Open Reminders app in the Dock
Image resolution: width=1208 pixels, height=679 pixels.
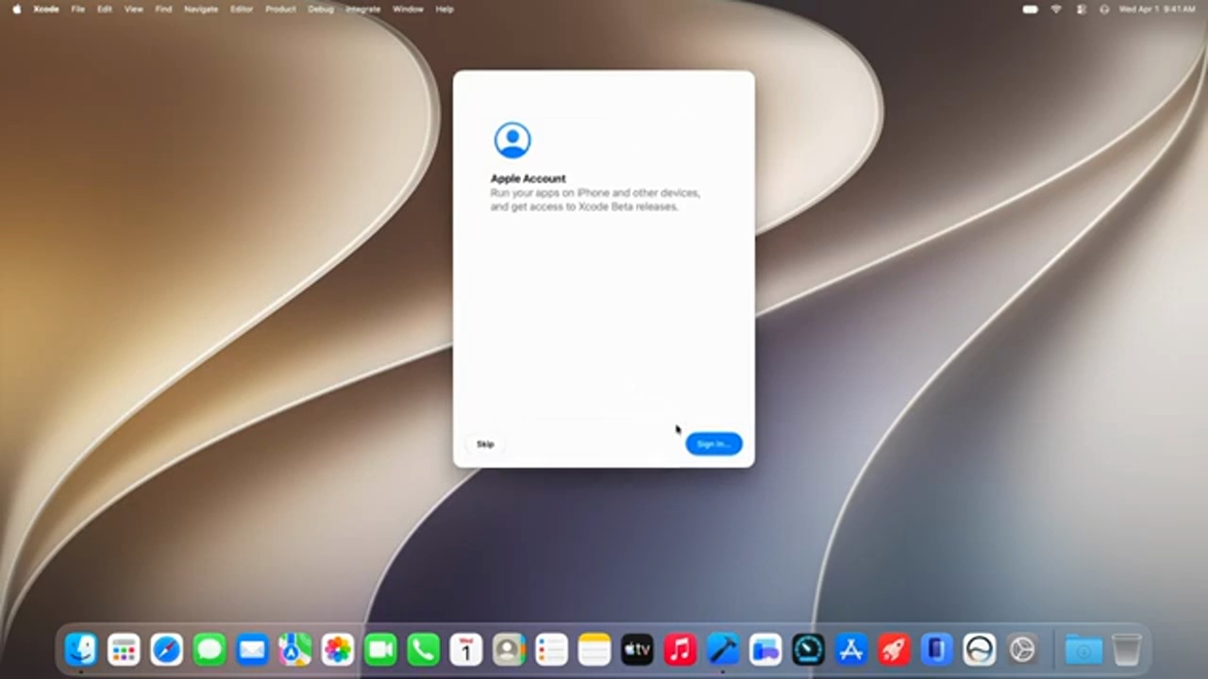551,650
